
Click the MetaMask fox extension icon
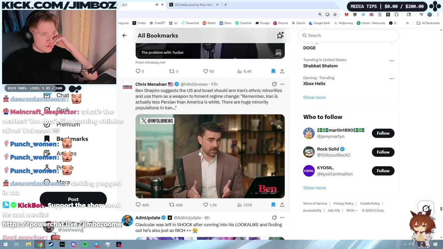tap(346, 15)
